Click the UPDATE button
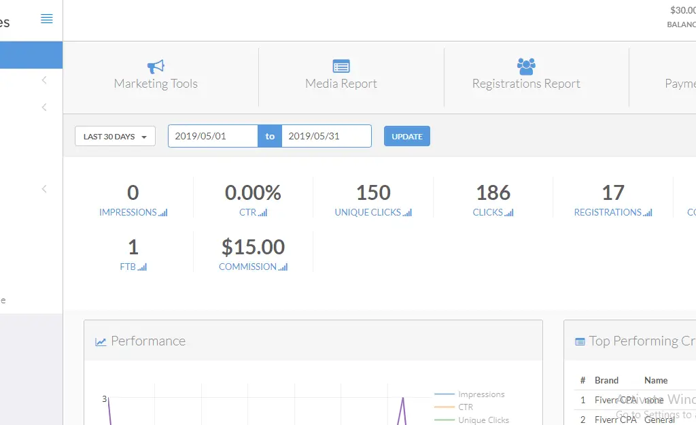 click(x=407, y=136)
